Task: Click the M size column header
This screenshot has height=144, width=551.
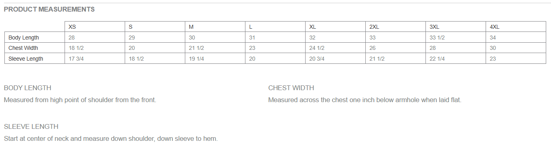Action: (215, 27)
